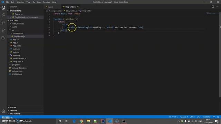
Task: Collapse the REACTAPP1 folder section
Action: coord(25,20)
